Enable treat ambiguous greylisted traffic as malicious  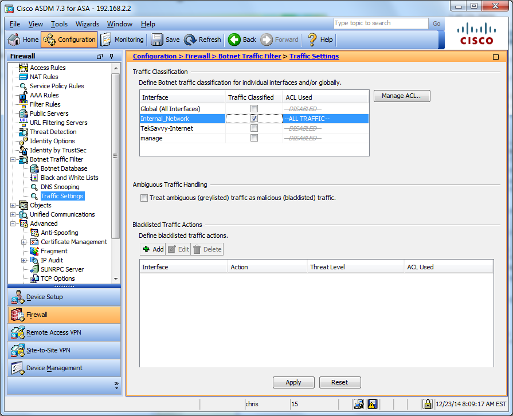144,198
